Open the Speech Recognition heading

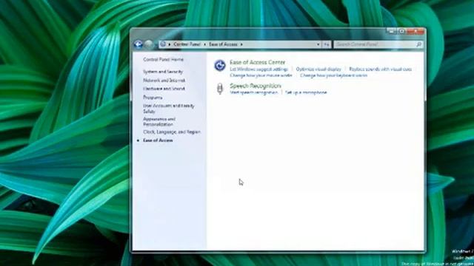pos(256,86)
